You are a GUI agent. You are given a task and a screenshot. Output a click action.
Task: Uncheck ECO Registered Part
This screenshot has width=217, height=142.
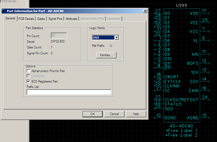click(x=29, y=81)
